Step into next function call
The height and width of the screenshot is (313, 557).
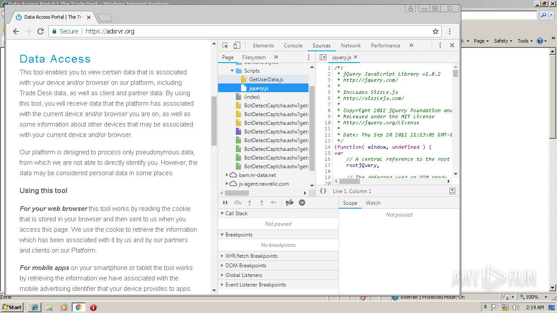click(249, 203)
